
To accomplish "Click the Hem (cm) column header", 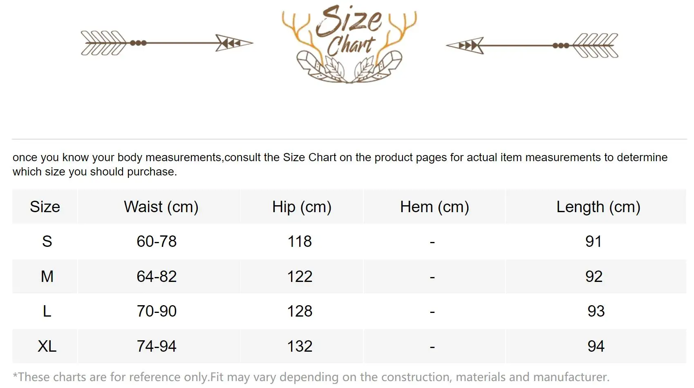I will [x=434, y=207].
